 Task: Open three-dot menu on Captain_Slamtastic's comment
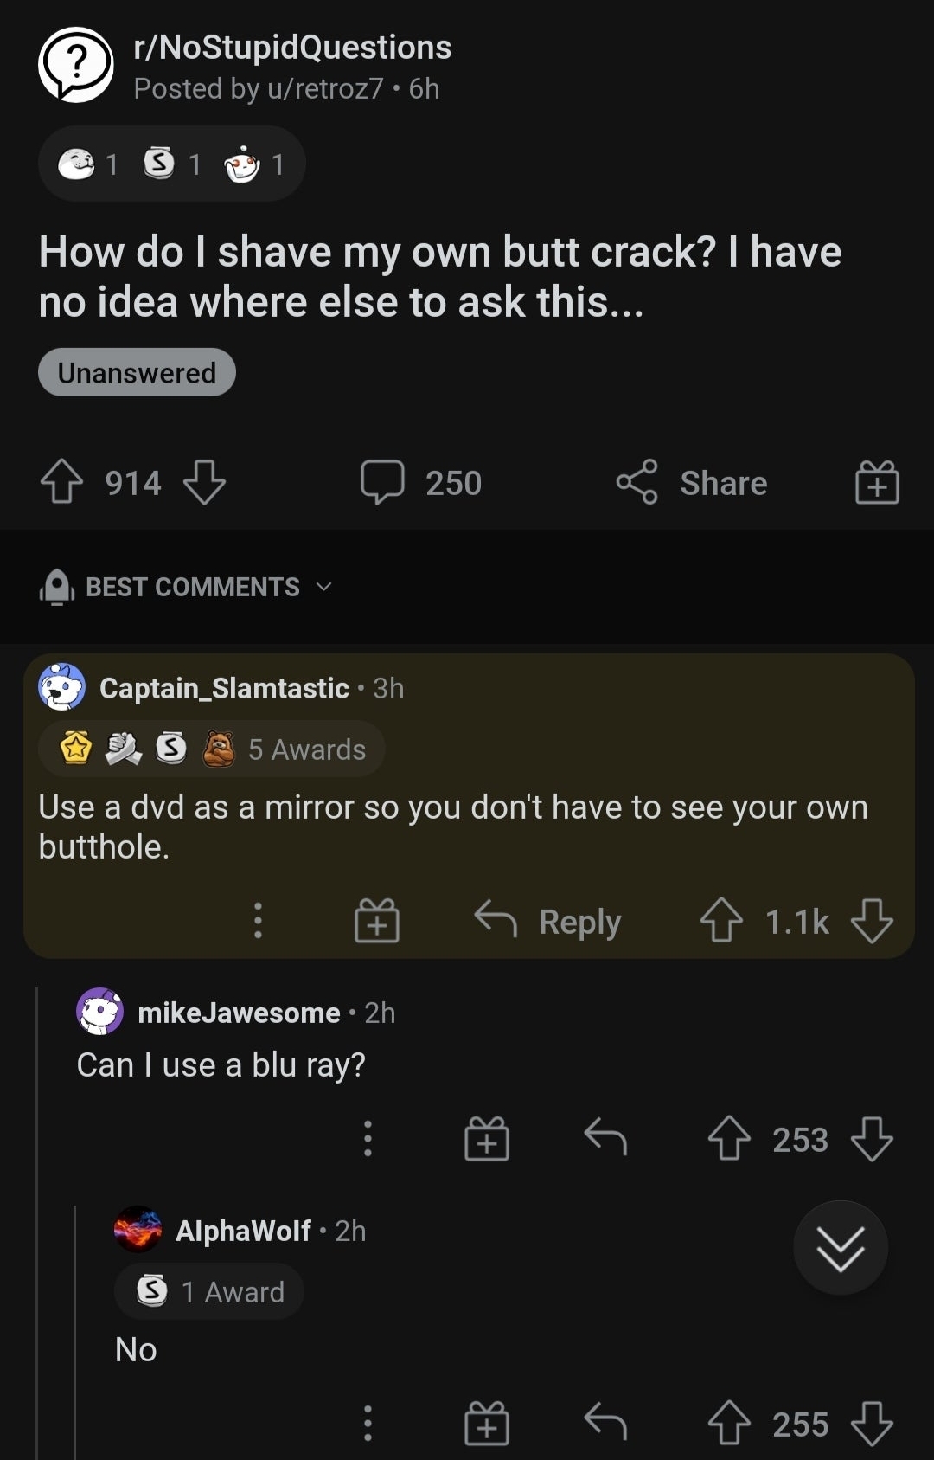tap(258, 921)
